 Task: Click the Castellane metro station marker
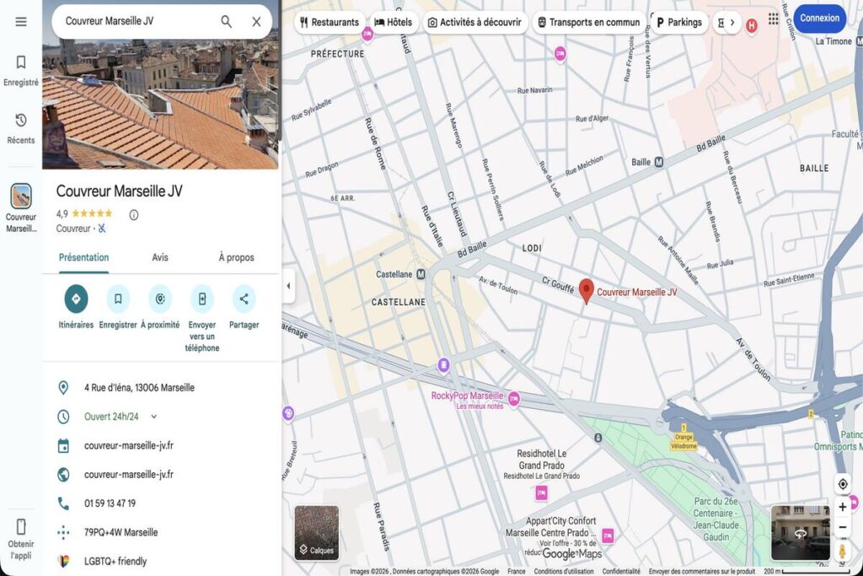pos(421,274)
